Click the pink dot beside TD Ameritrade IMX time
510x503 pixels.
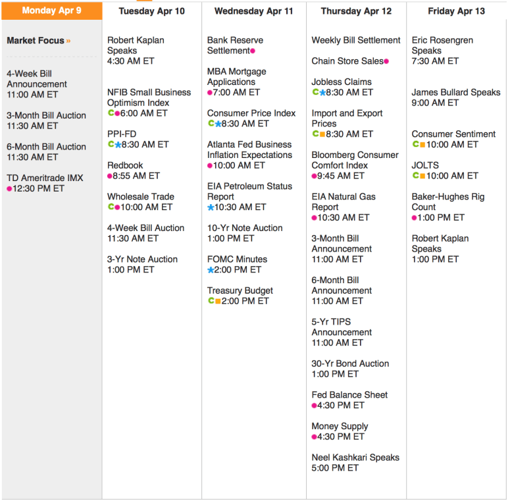click(x=9, y=189)
